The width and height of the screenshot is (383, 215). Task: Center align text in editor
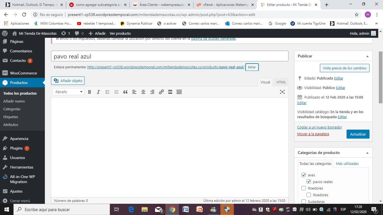(143, 92)
